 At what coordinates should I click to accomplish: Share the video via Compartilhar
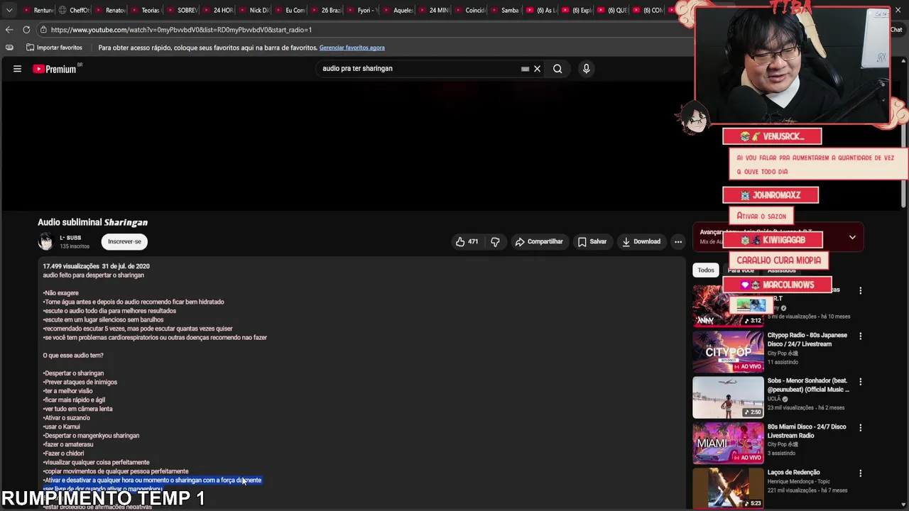(539, 241)
